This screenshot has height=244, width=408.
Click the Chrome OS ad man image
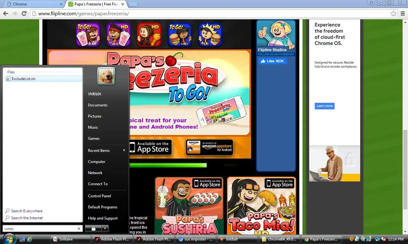click(335, 164)
